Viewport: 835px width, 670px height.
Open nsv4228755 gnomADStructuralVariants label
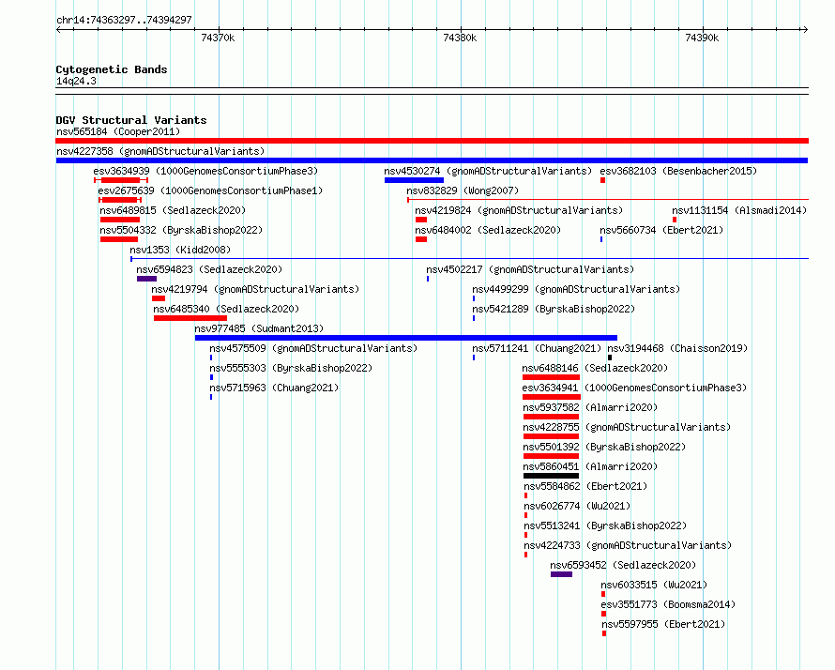pyautogui.click(x=628, y=427)
